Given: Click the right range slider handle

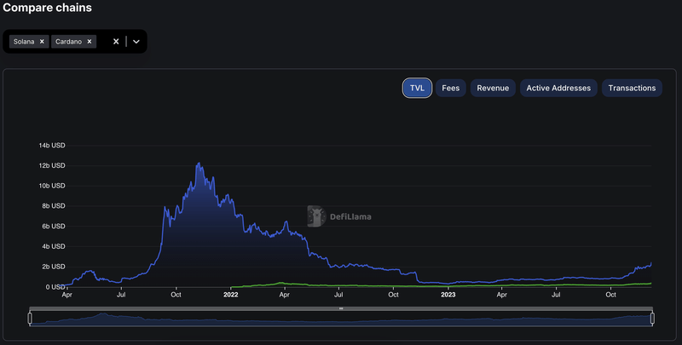Looking at the screenshot, I should (x=652, y=319).
